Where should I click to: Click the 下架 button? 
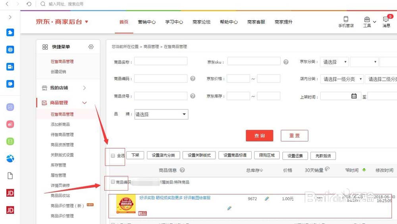pyautogui.click(x=135, y=155)
